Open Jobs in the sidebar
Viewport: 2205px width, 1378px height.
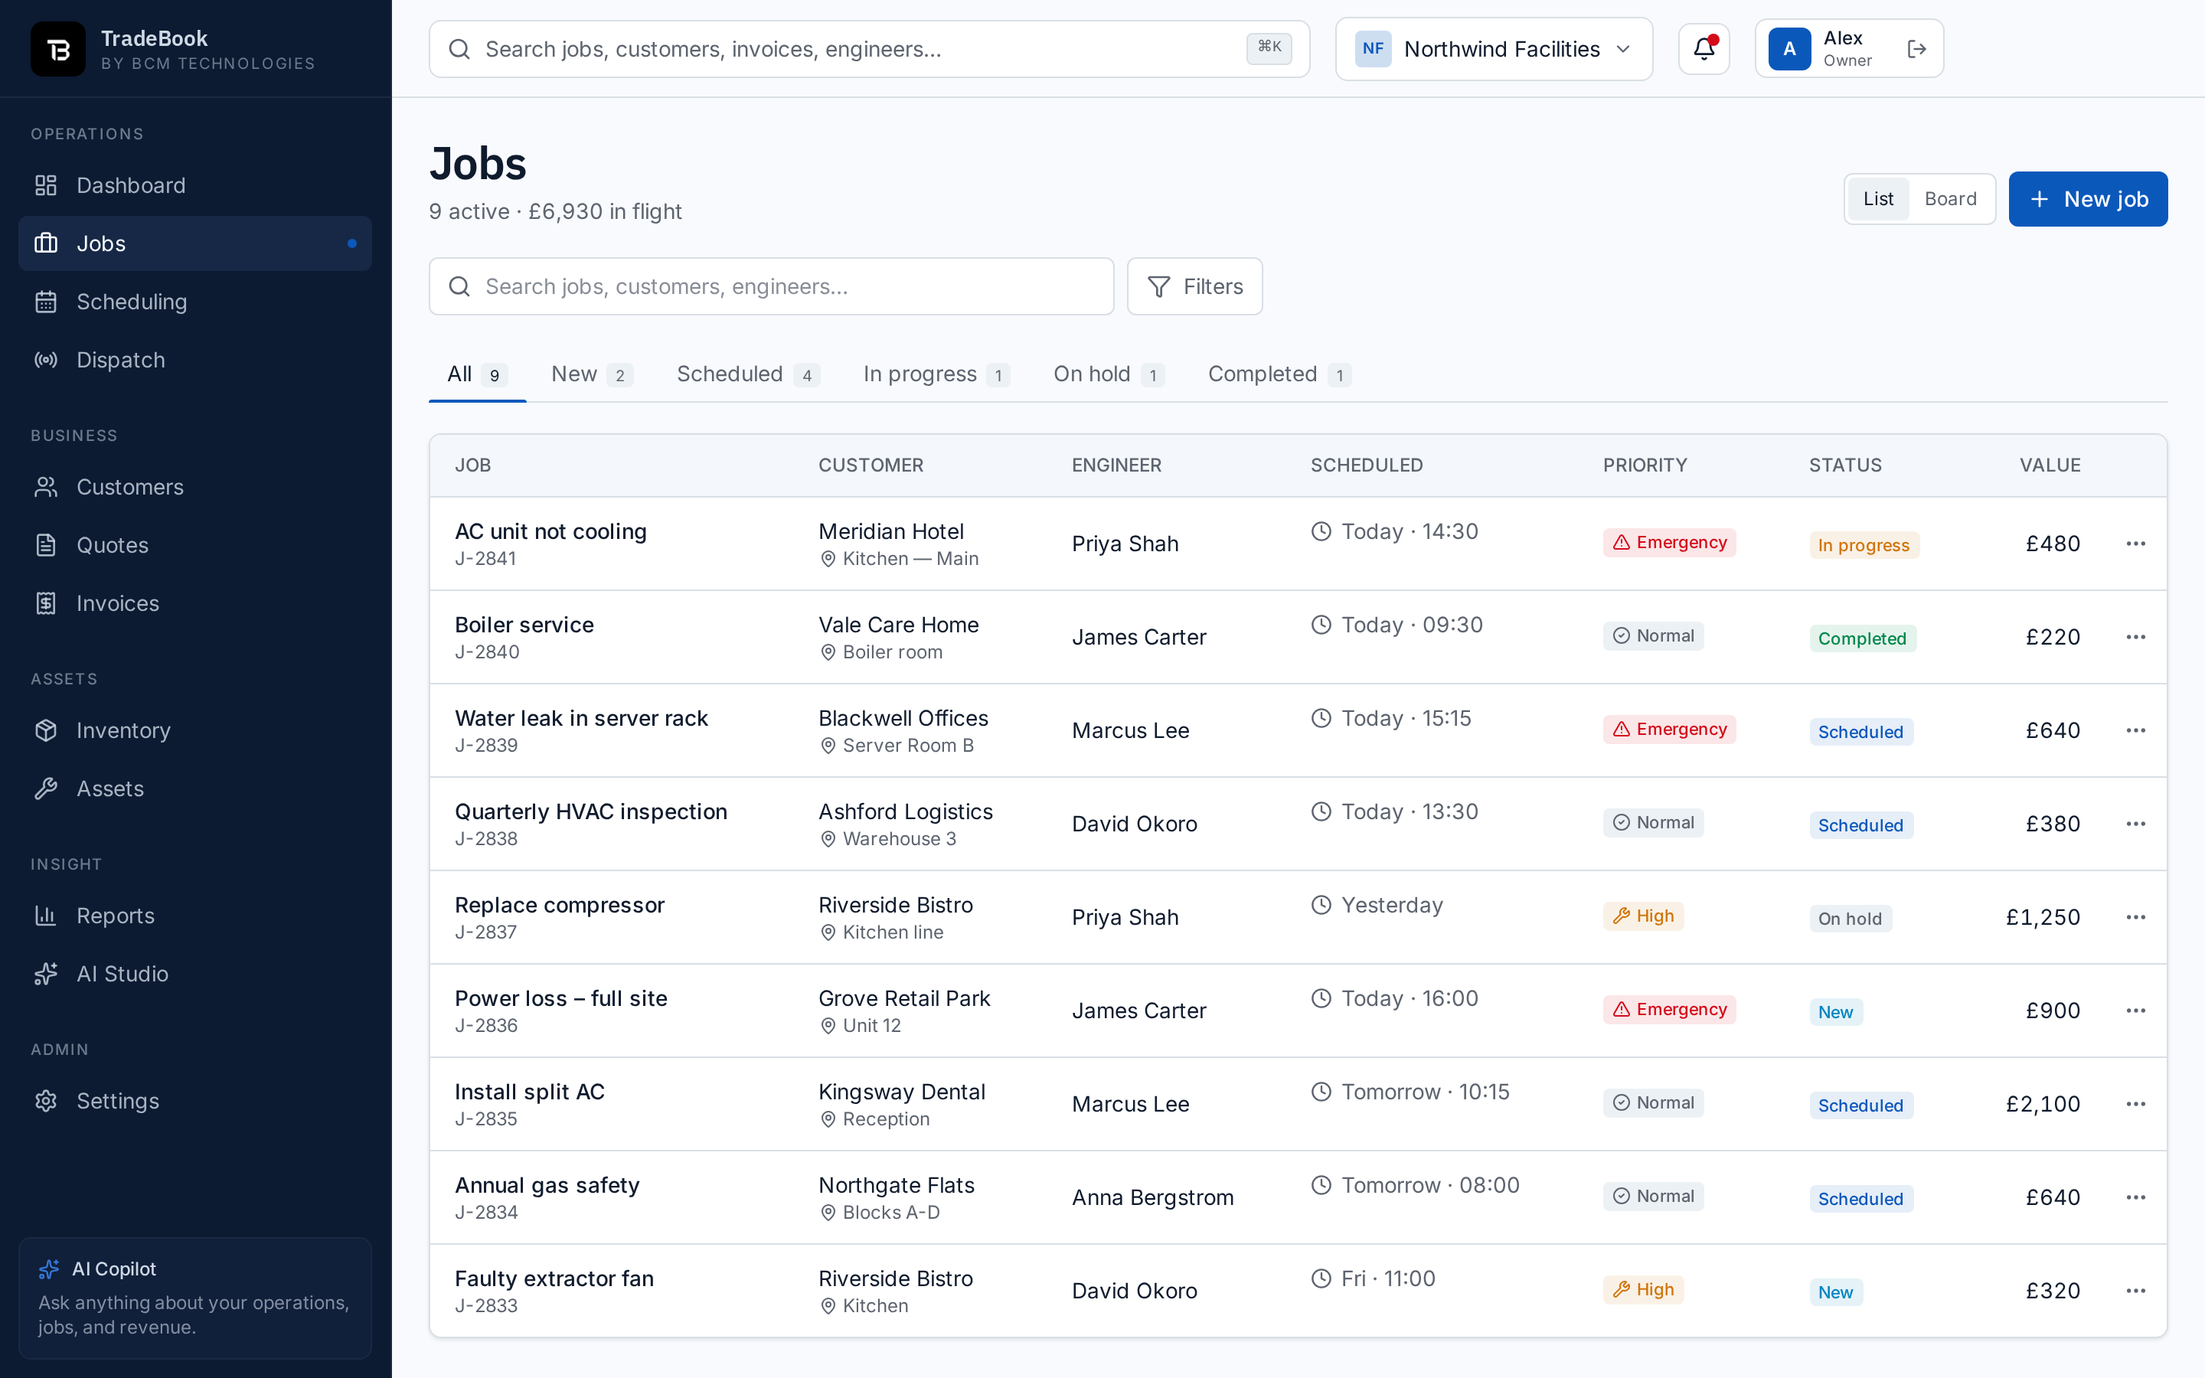(195, 243)
